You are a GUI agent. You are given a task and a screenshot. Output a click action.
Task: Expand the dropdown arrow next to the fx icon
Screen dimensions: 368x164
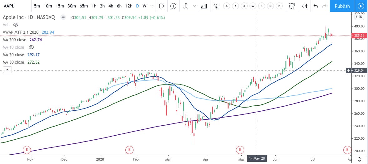pyautogui.click(x=194, y=6)
